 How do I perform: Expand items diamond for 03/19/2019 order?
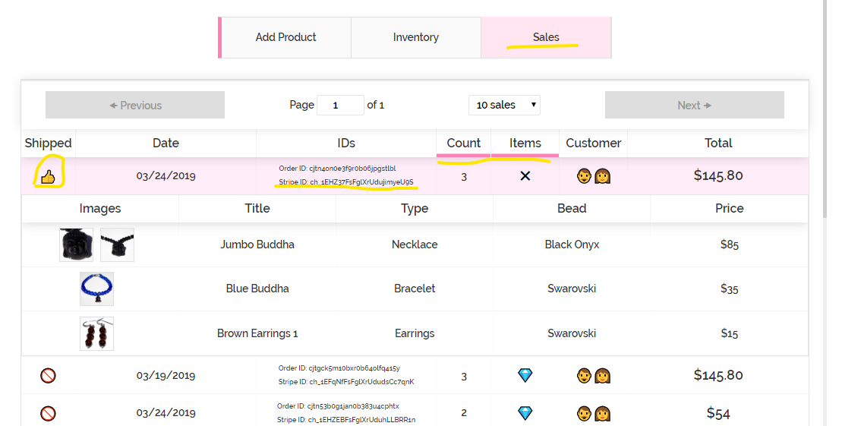[525, 375]
